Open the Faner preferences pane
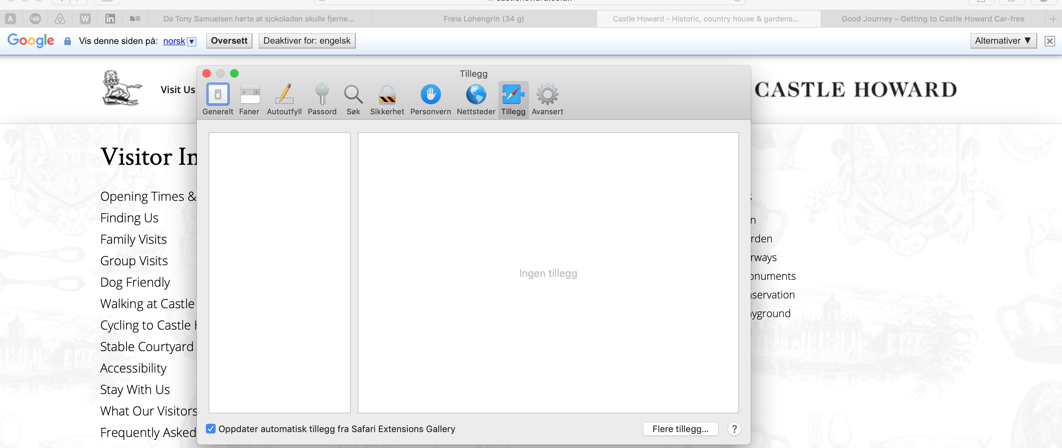 click(250, 99)
